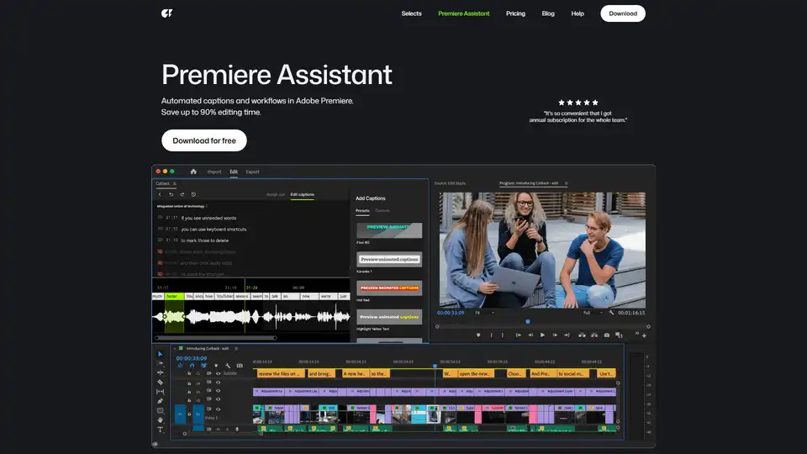Click the header Download button
Screen dimensions: 807x454
coord(623,13)
